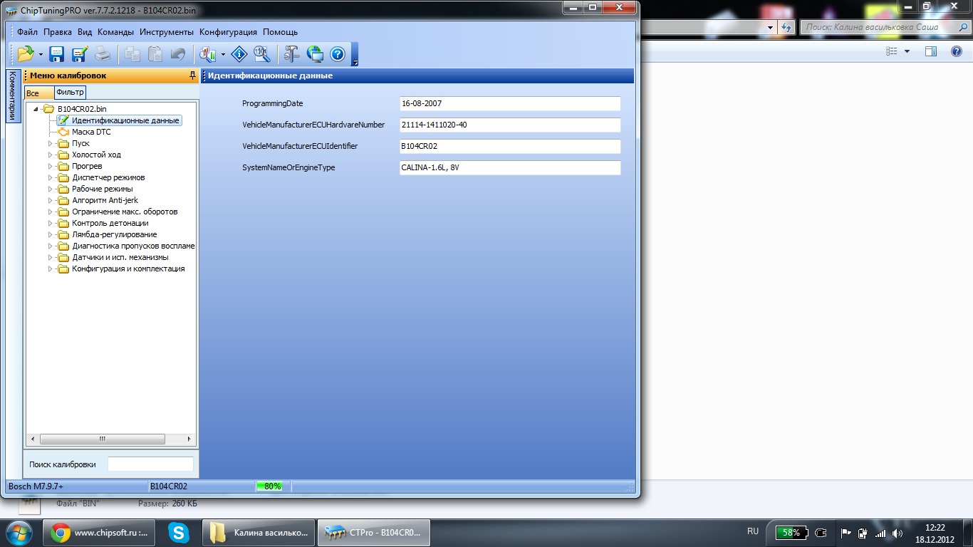Toggle the Explorer preview pane icon
The height and width of the screenshot is (547, 973).
(x=930, y=51)
